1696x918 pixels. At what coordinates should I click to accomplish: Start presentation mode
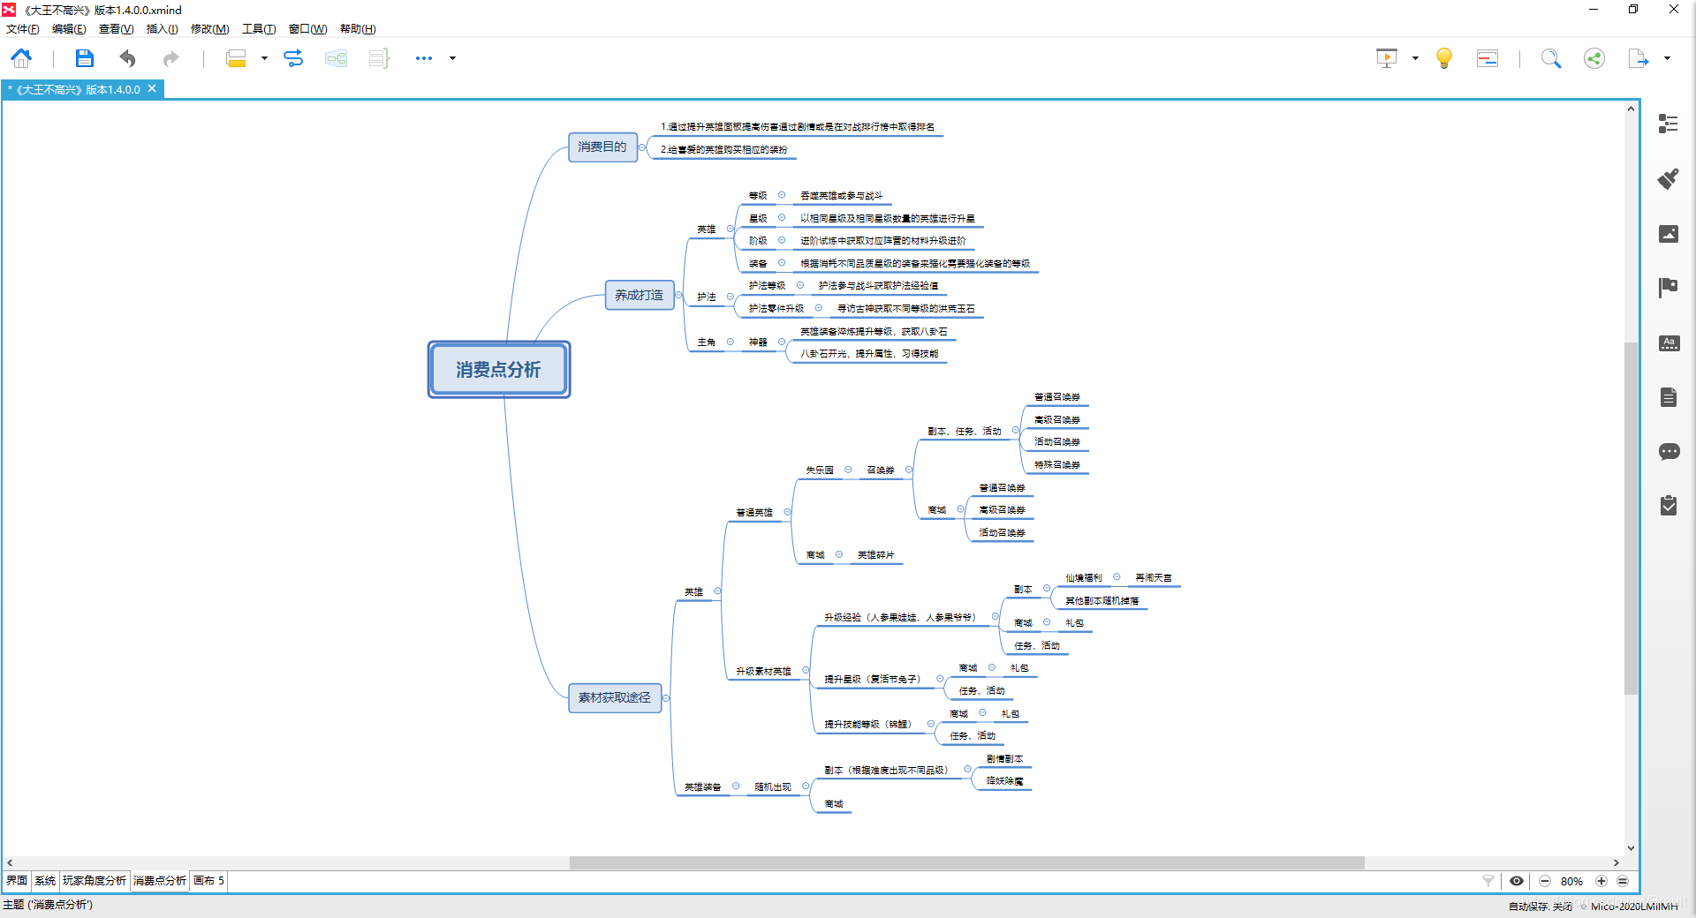click(x=1387, y=58)
